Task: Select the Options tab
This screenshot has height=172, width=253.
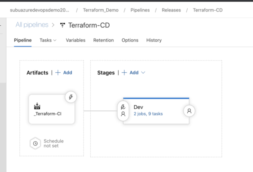Action: click(130, 40)
